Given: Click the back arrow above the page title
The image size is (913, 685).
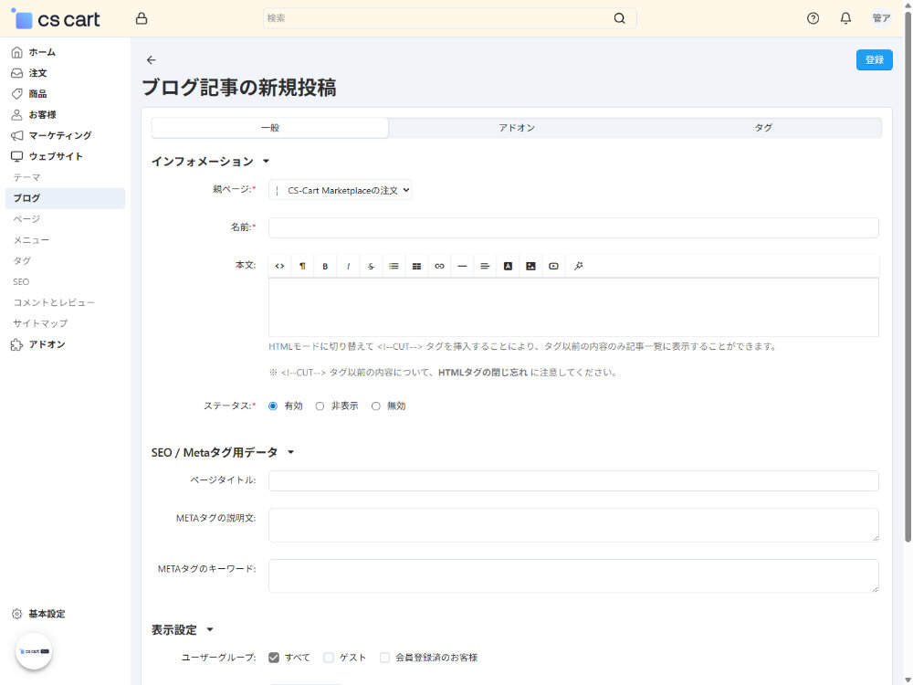Looking at the screenshot, I should (x=152, y=60).
